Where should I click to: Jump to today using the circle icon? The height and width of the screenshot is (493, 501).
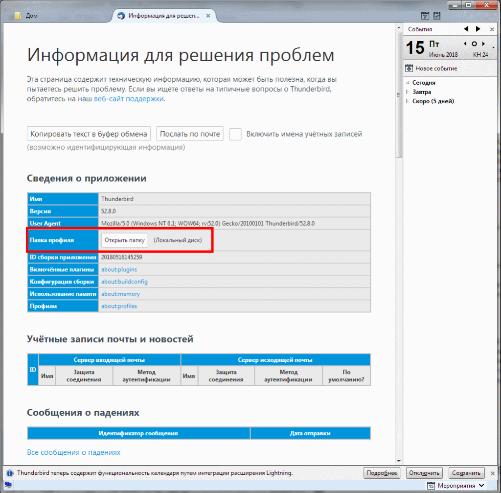tap(474, 44)
